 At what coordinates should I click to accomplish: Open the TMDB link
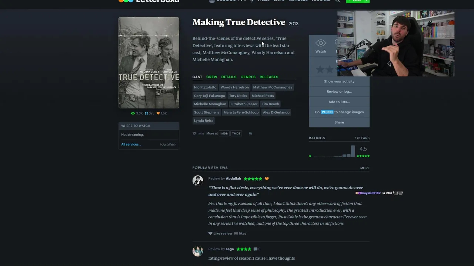236,133
